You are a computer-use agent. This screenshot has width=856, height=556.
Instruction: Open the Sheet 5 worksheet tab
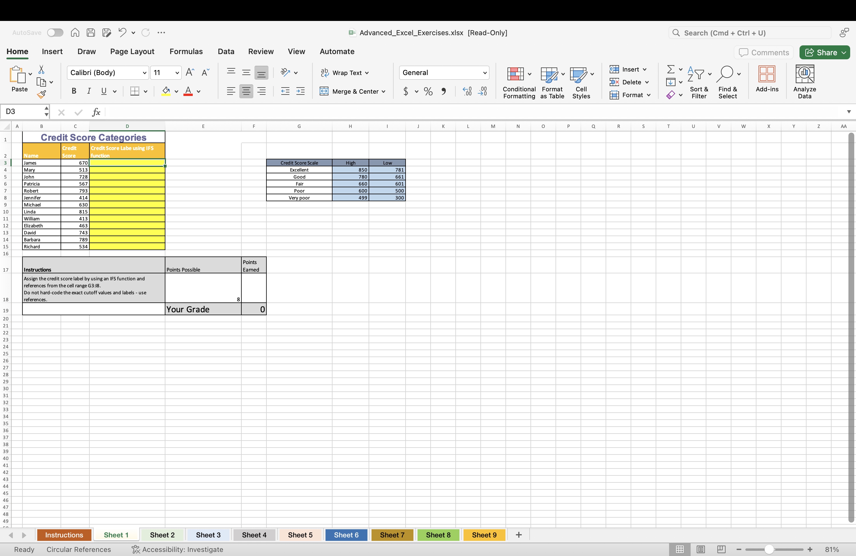(x=300, y=535)
